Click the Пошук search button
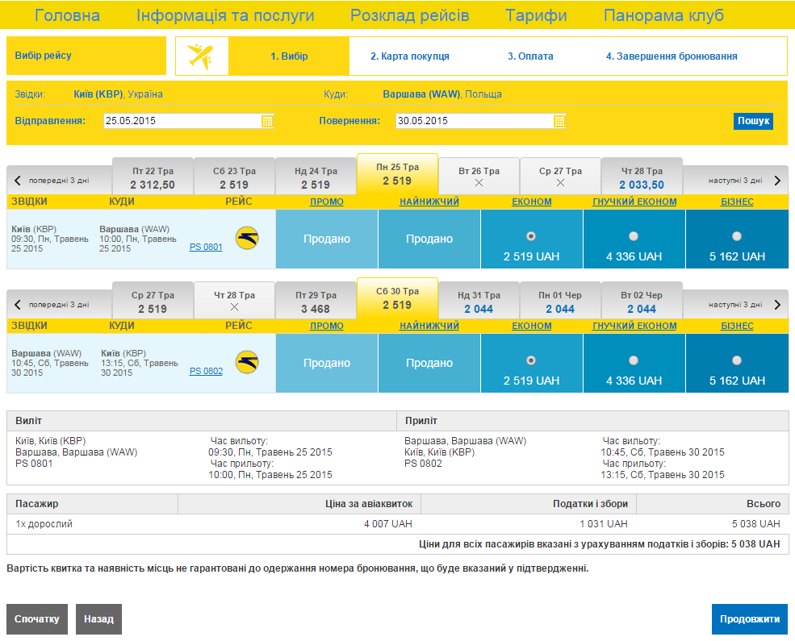This screenshot has height=641, width=795. point(753,121)
